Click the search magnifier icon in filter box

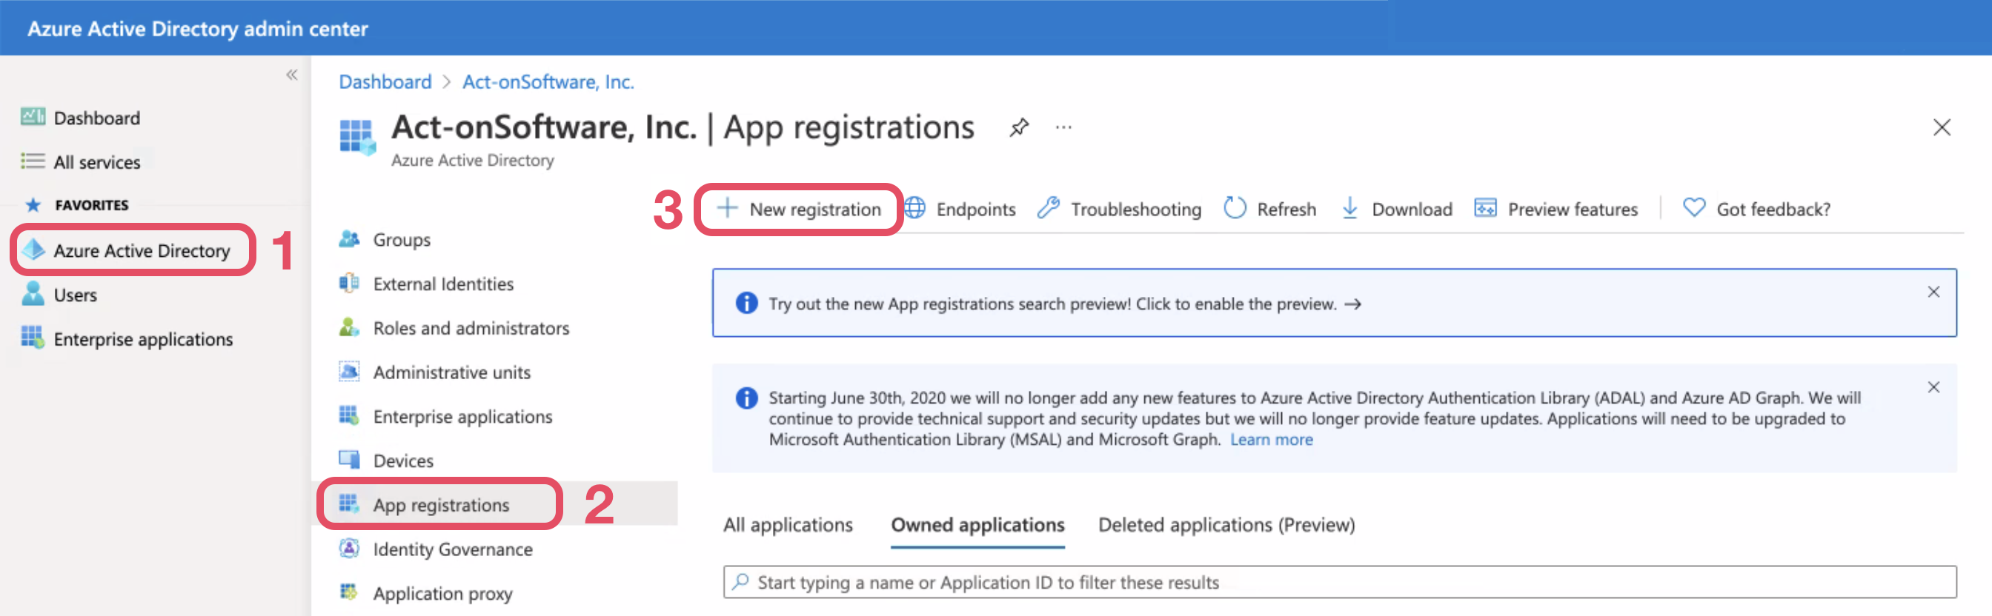point(741,581)
